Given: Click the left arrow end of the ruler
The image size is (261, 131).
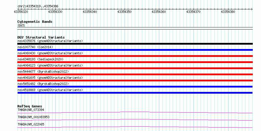Looking at the screenshot, I should [x=18, y=9].
